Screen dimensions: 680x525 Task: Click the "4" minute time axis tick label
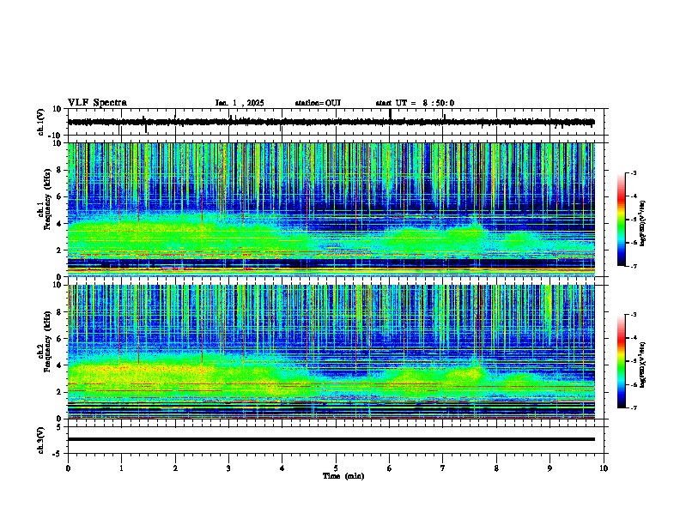[x=282, y=468]
